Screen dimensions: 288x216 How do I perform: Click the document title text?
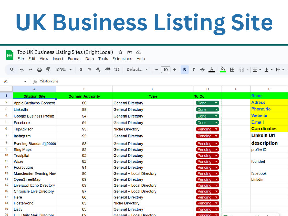coord(65,52)
